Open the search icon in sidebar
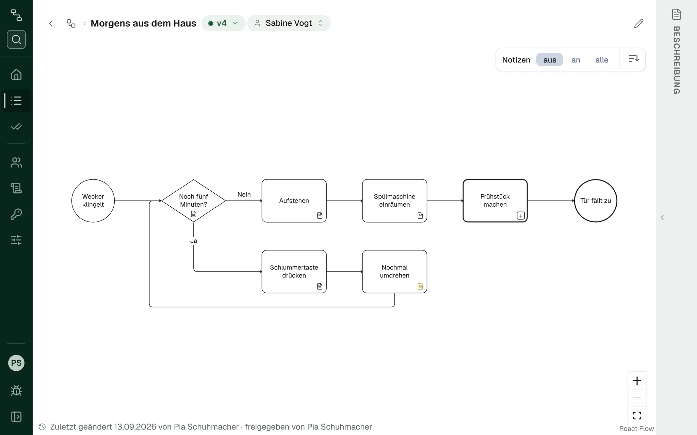Viewport: 697px width, 435px height. (x=16, y=39)
